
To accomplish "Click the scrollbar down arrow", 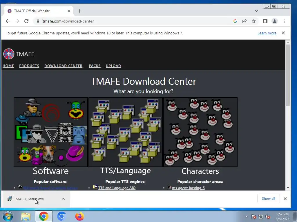I will [x=288, y=188].
